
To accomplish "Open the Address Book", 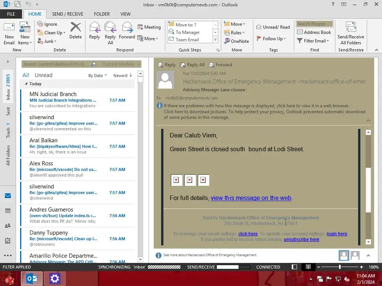I will (314, 32).
